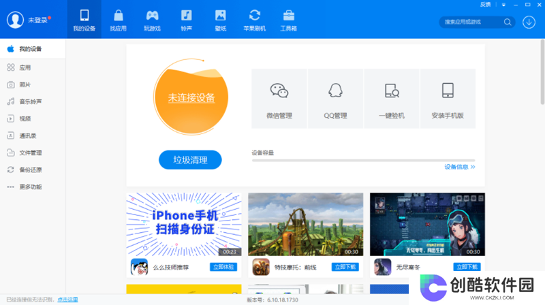
Task: Click the 么么技师推荐 app icon
Action: click(x=139, y=267)
